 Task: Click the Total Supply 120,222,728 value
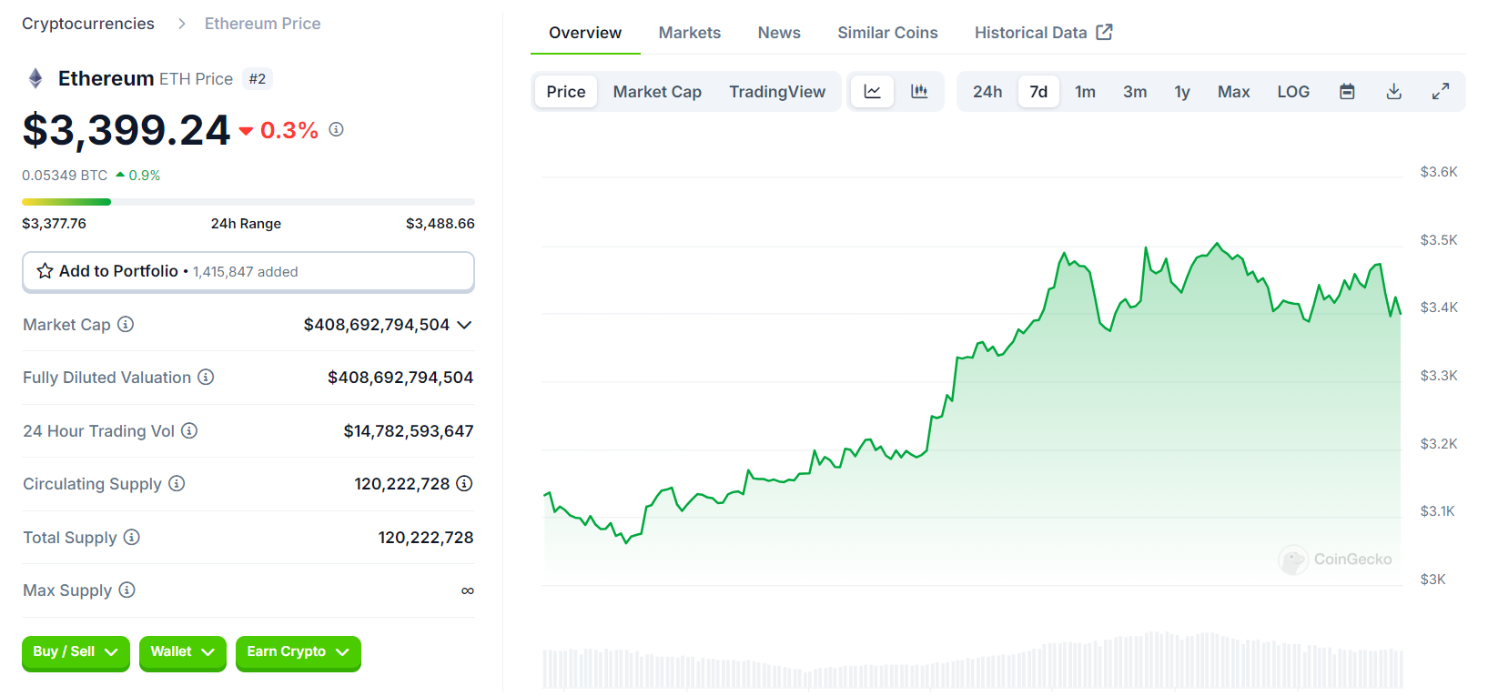[426, 538]
